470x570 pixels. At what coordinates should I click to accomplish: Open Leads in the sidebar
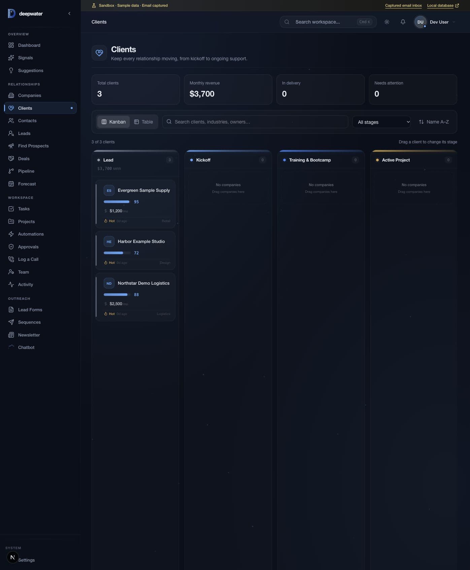[40, 133]
